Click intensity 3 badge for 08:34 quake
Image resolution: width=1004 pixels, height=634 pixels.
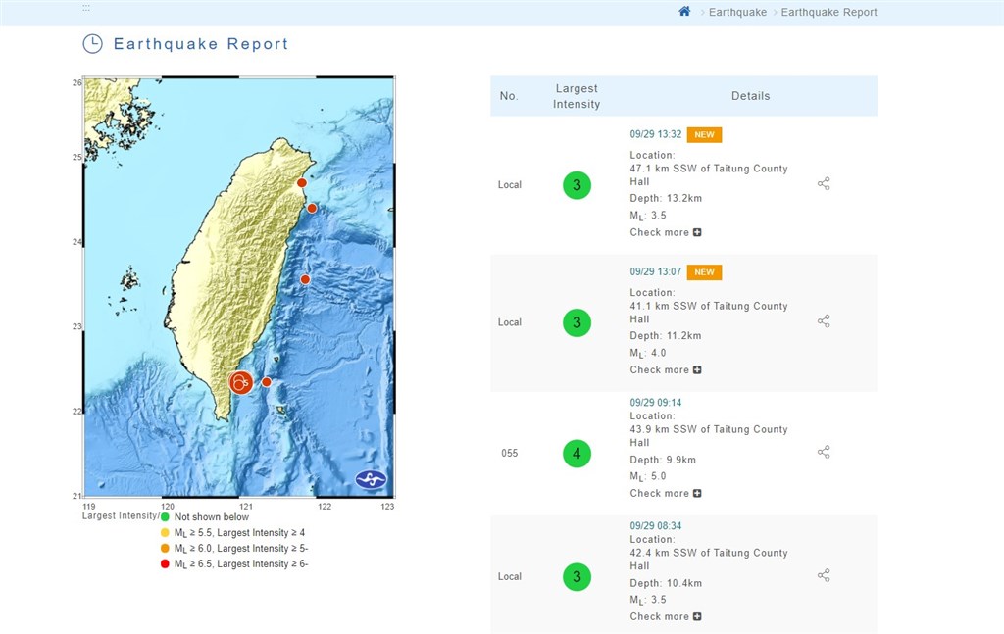[x=577, y=576]
